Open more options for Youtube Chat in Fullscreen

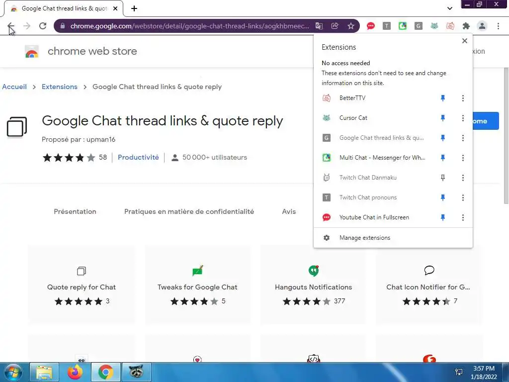pyautogui.click(x=463, y=218)
